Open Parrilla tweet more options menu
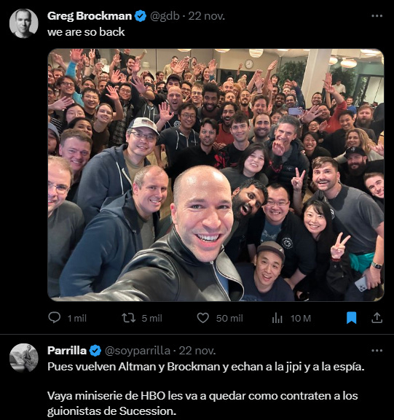Viewport: 394px width, 420px height. [377, 350]
